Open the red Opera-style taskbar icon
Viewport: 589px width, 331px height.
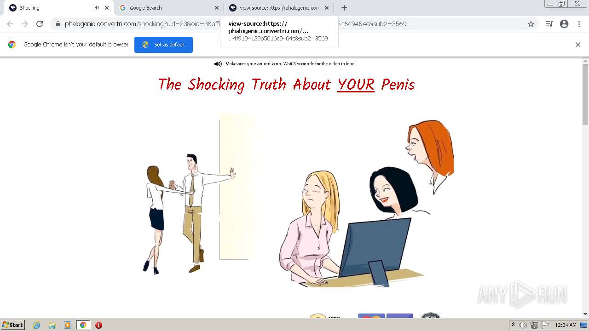[x=98, y=325]
